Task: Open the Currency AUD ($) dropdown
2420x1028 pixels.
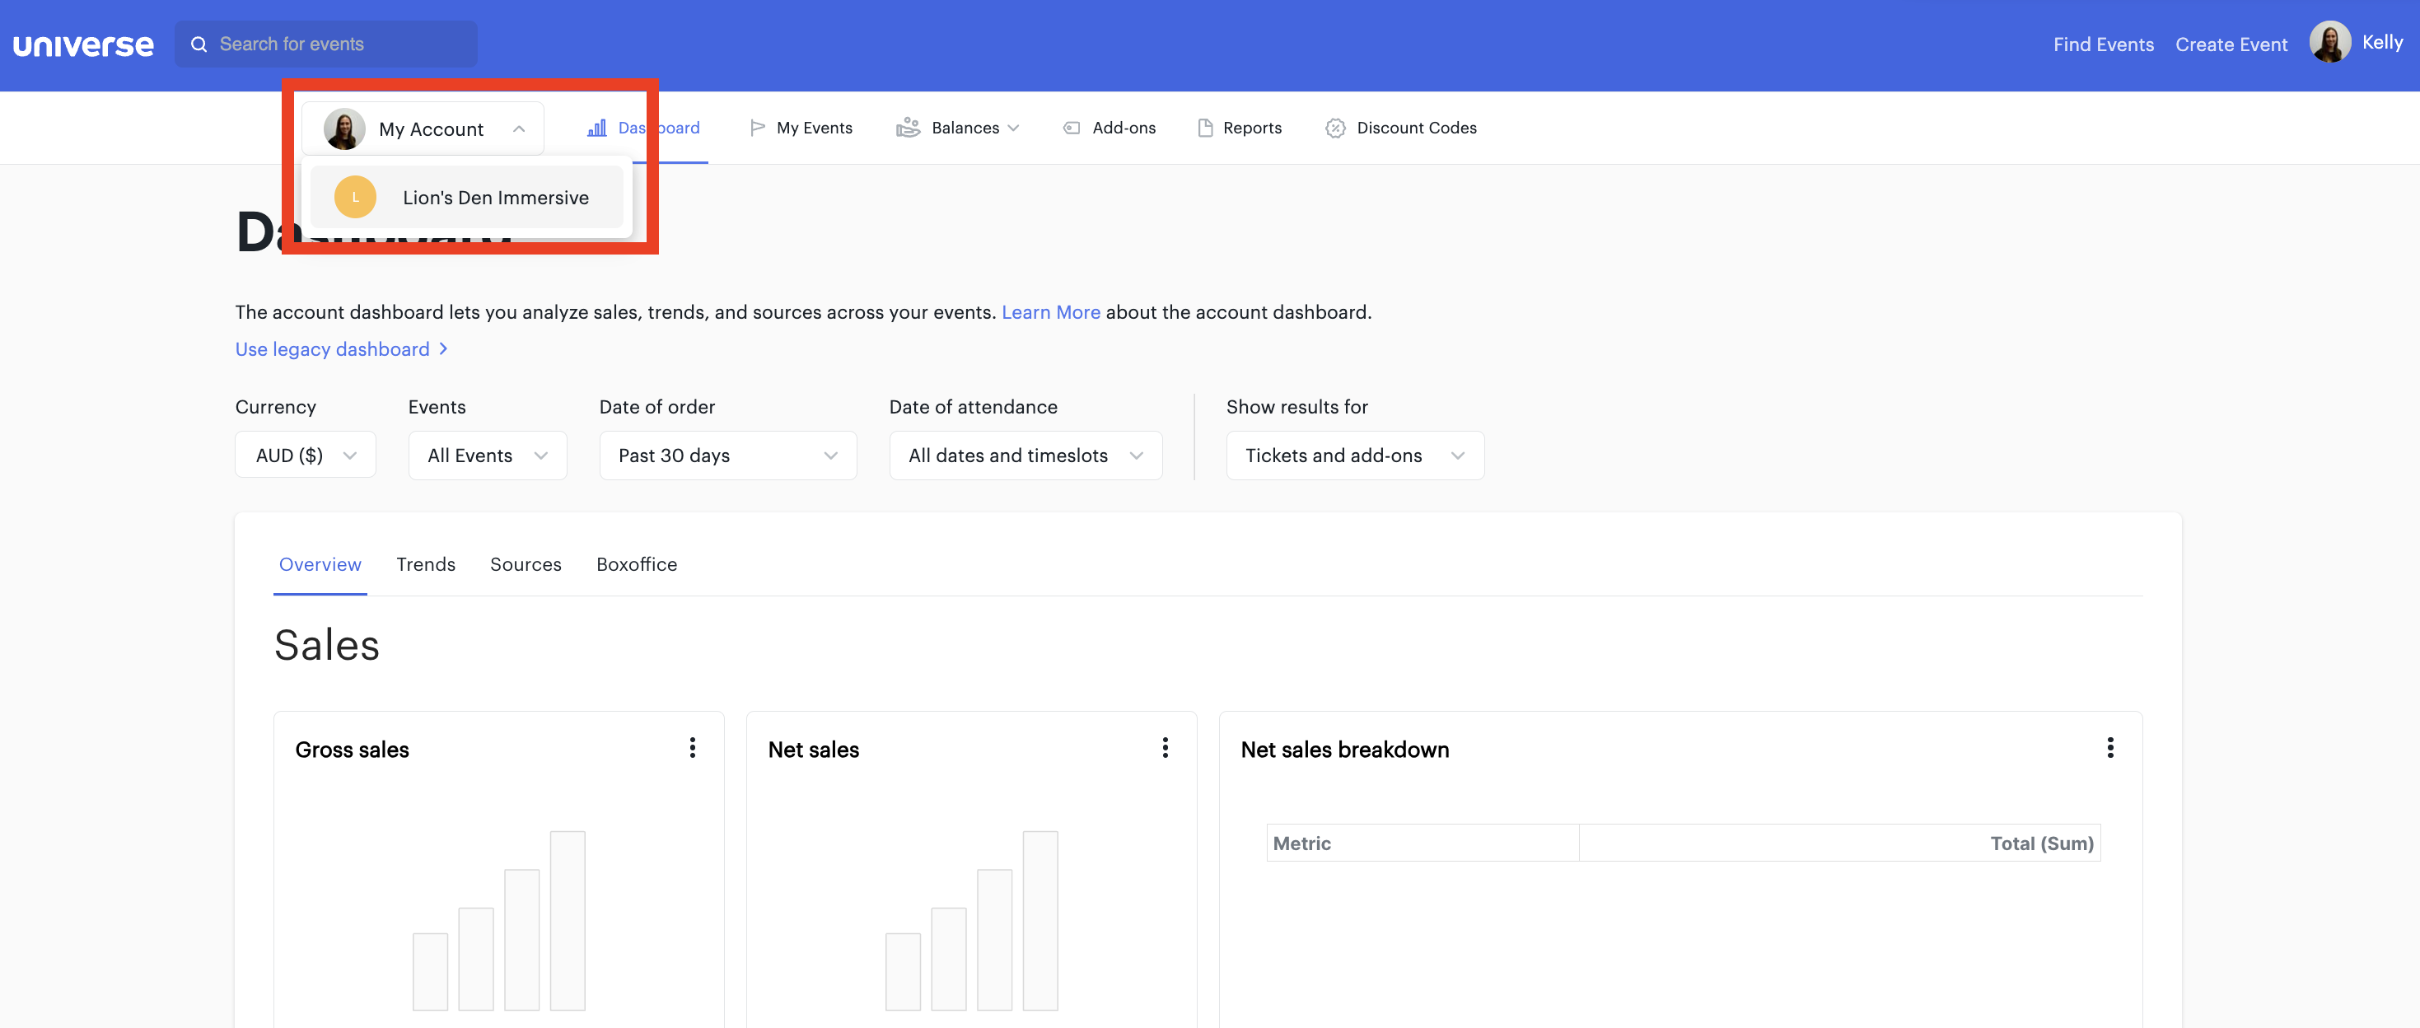Action: pos(306,456)
